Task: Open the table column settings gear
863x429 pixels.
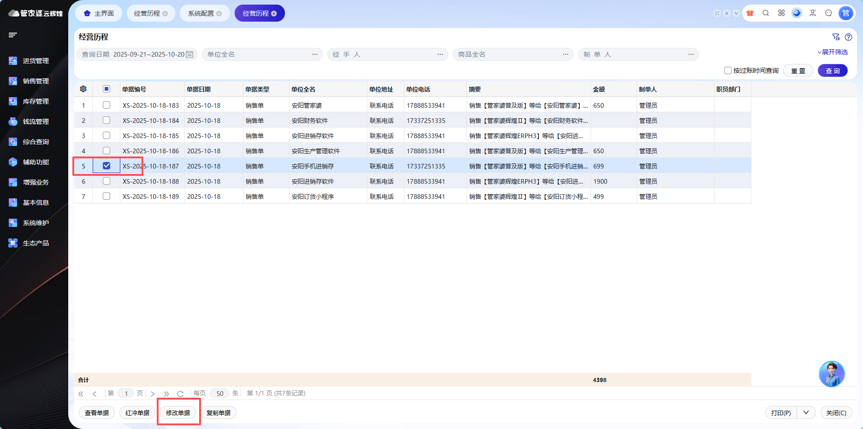Action: click(83, 89)
